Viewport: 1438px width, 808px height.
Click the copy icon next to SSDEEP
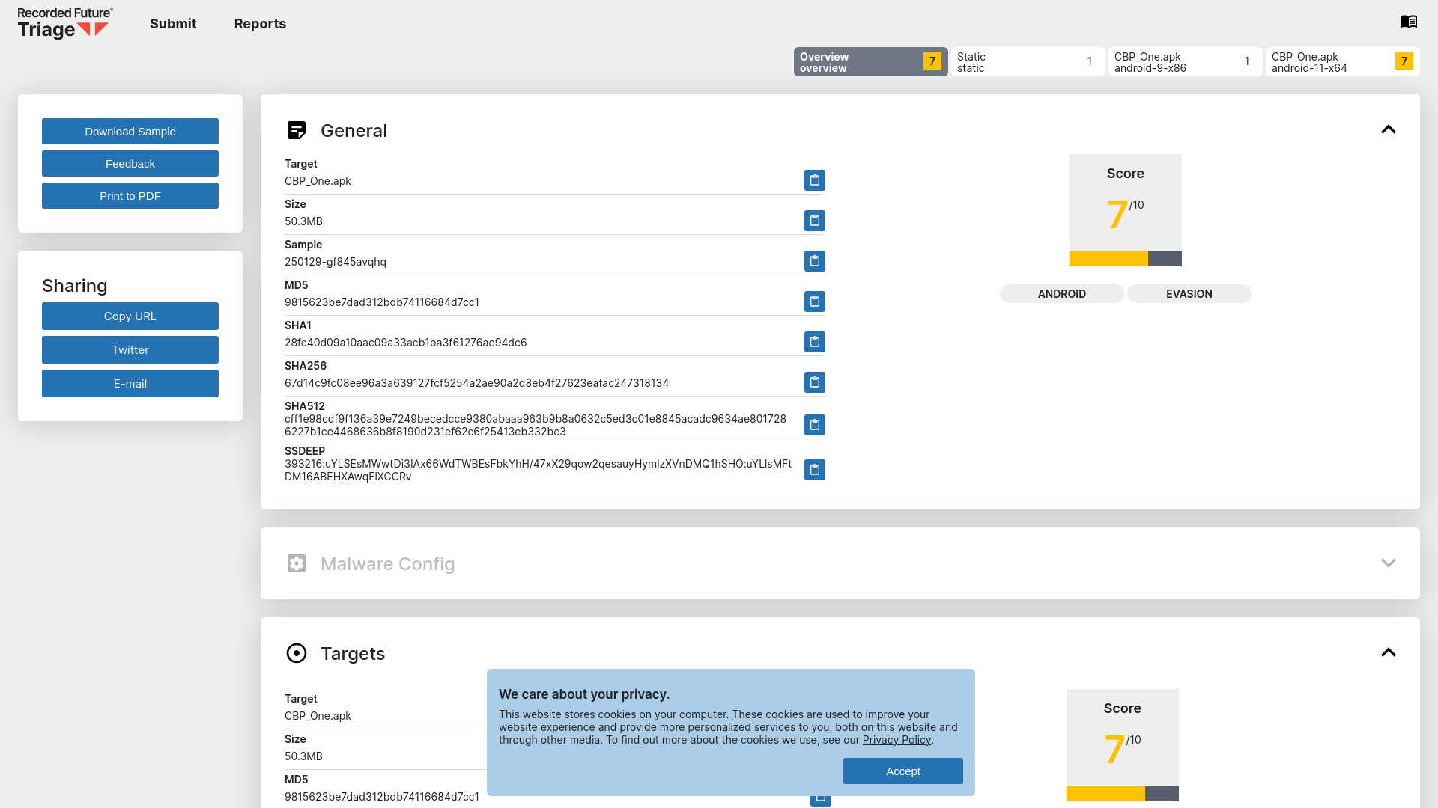(815, 470)
